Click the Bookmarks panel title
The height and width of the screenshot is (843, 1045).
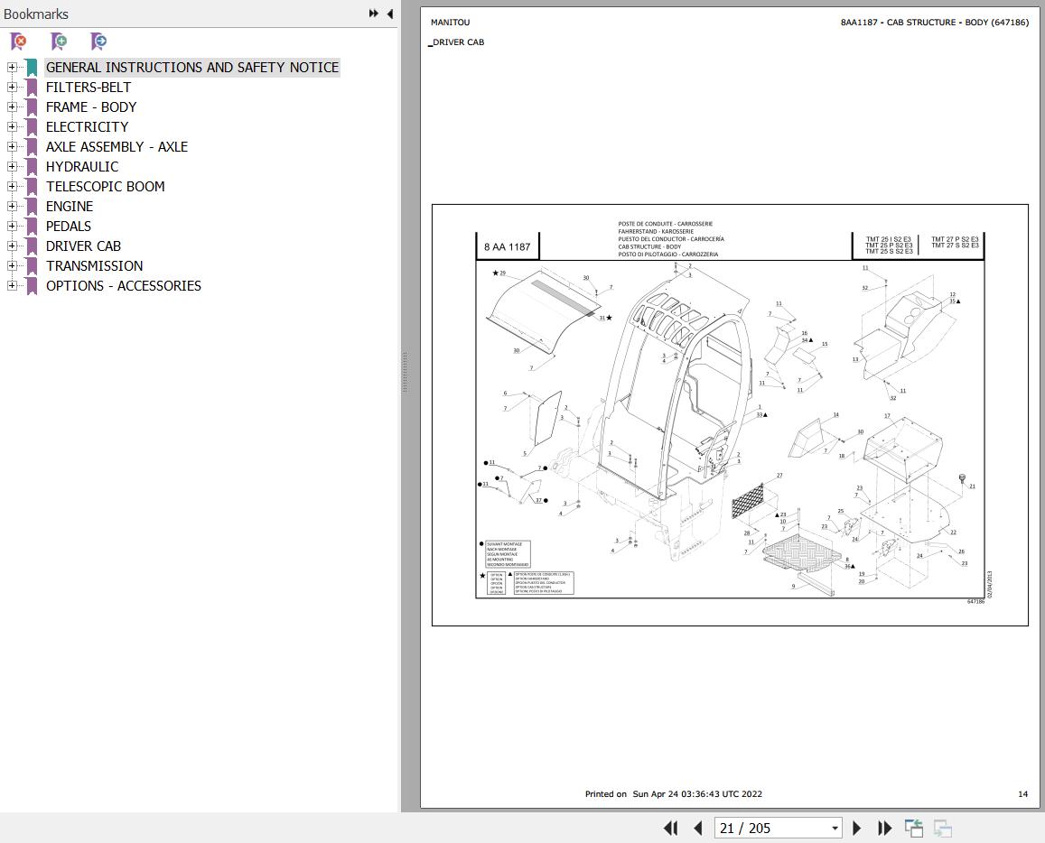click(36, 14)
